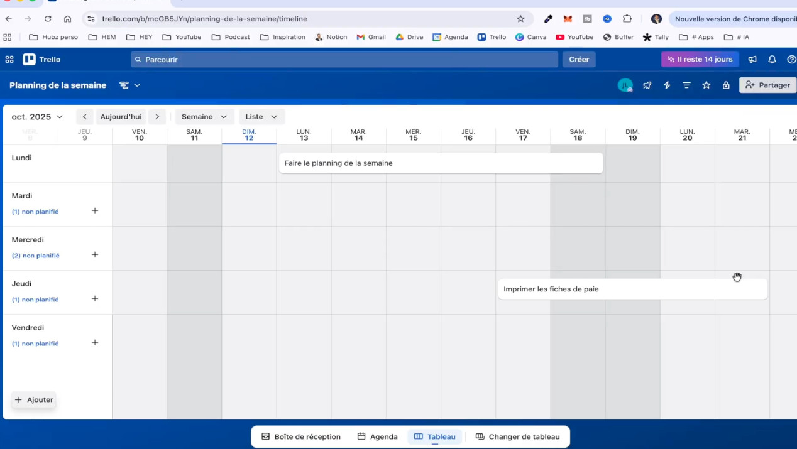Show Mercredi's (2) non planifié cards
The height and width of the screenshot is (449, 797).
click(35, 256)
